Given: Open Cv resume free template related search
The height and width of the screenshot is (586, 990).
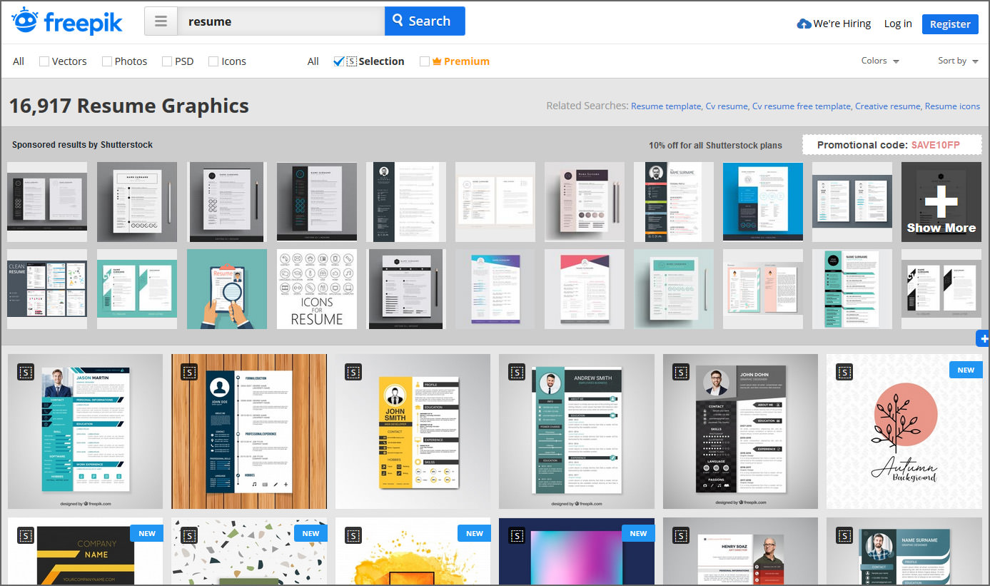Looking at the screenshot, I should coord(801,106).
